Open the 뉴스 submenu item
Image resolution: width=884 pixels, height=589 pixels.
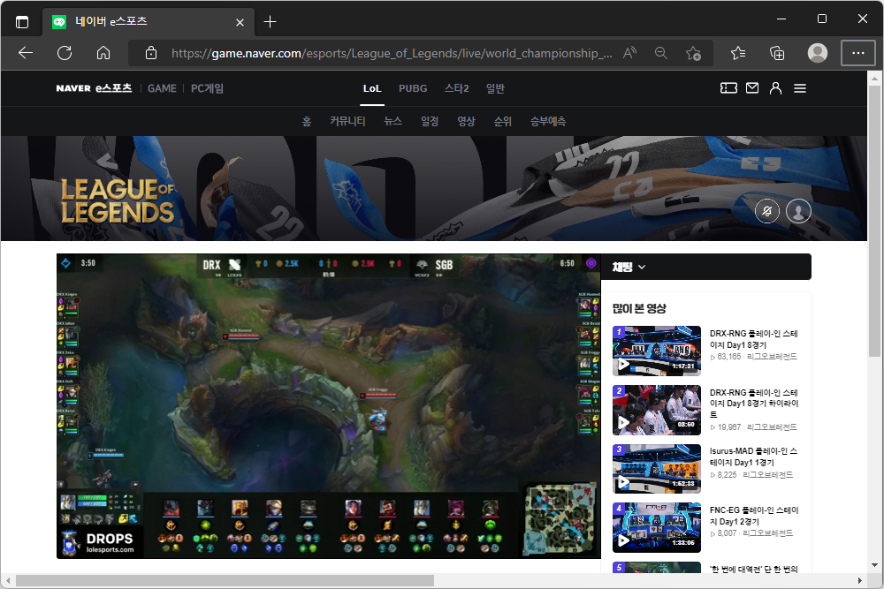point(393,121)
